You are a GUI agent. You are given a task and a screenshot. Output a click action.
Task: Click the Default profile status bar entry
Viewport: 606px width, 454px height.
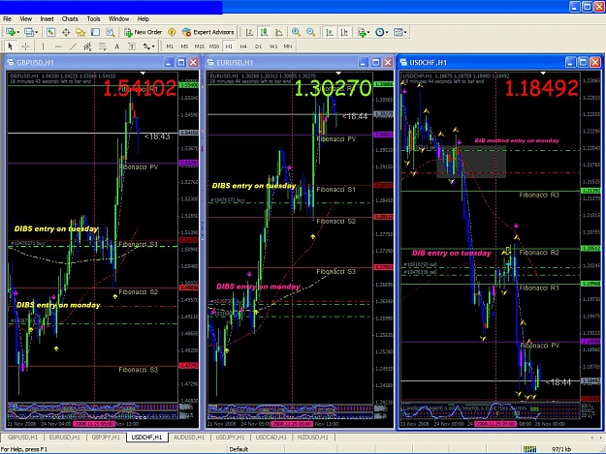(239, 449)
